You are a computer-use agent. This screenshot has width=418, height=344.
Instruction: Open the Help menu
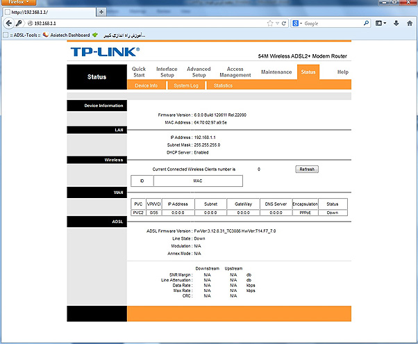pyautogui.click(x=343, y=72)
